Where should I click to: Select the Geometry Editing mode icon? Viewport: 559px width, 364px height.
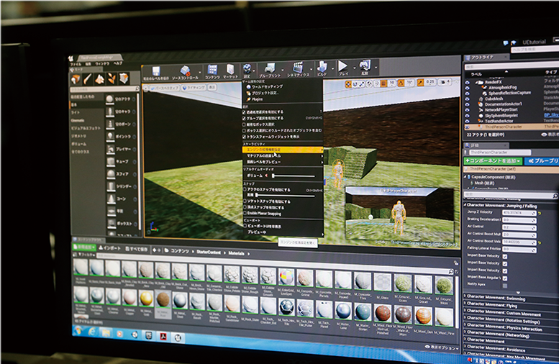click(124, 78)
